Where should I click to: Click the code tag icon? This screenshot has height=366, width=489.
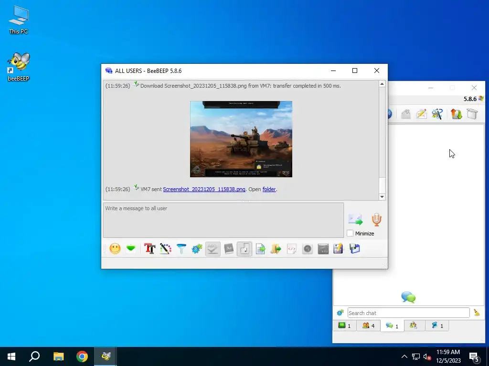pos(292,249)
